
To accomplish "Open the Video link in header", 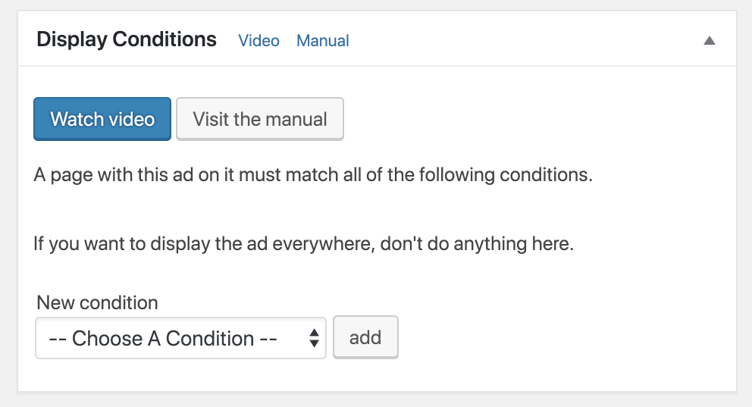I will point(258,41).
